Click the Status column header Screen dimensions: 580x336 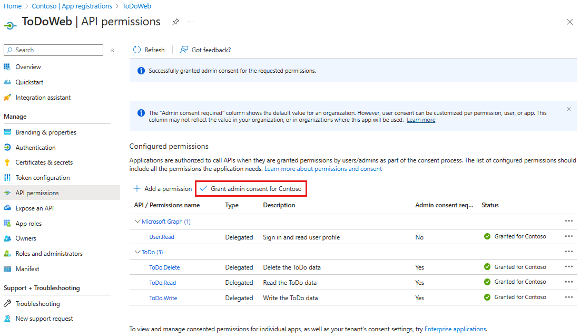pos(490,205)
